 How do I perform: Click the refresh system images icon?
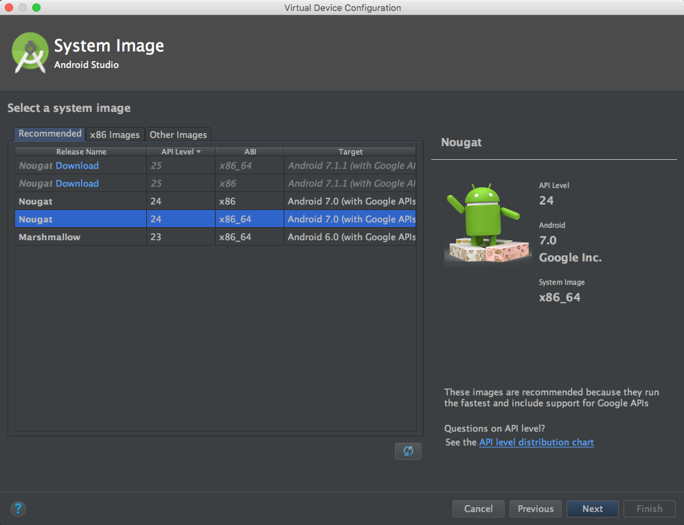408,451
